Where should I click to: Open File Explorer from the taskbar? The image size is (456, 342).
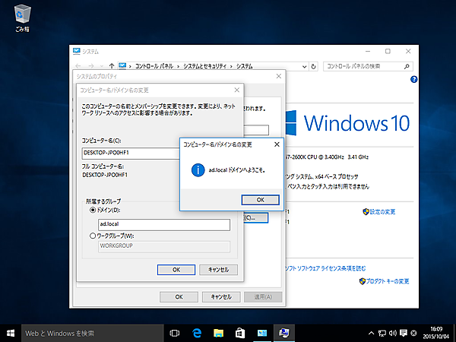coord(218,333)
